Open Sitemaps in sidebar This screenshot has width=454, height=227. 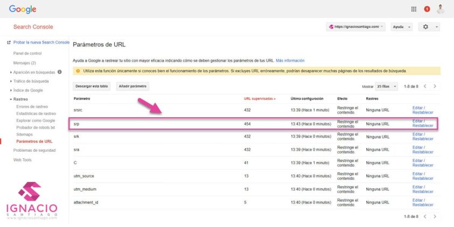tap(25, 134)
